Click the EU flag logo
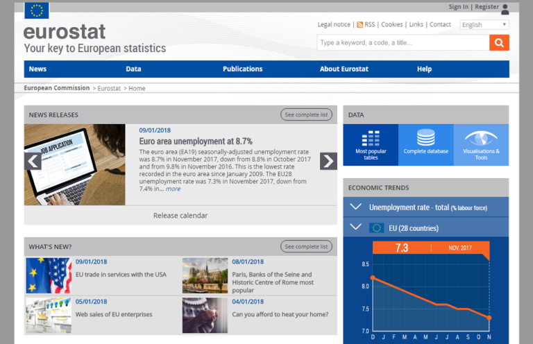 coord(37,10)
